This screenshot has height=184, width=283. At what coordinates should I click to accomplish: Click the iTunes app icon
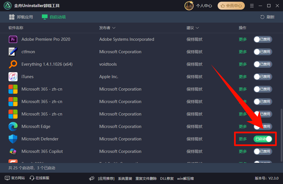(13, 77)
